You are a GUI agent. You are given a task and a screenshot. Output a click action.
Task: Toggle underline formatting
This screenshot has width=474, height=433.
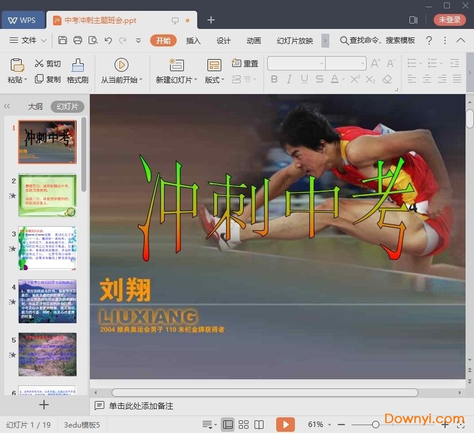click(305, 79)
